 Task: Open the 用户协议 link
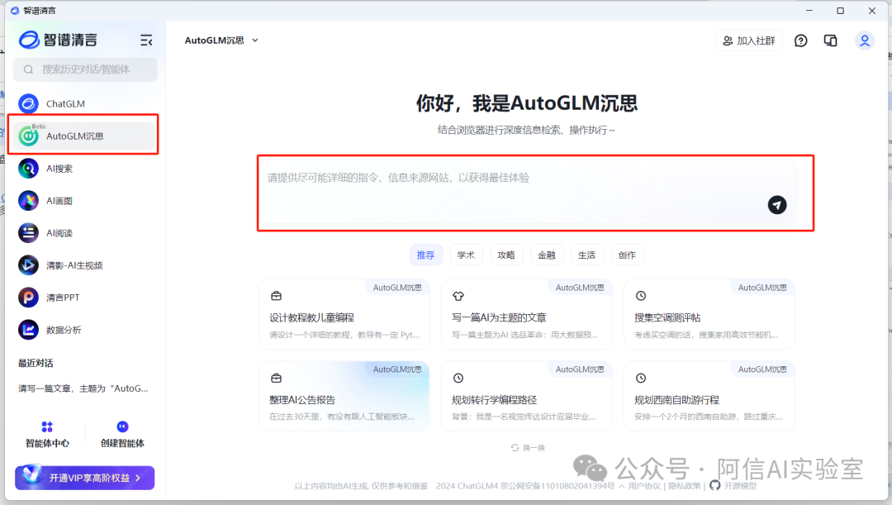(644, 486)
